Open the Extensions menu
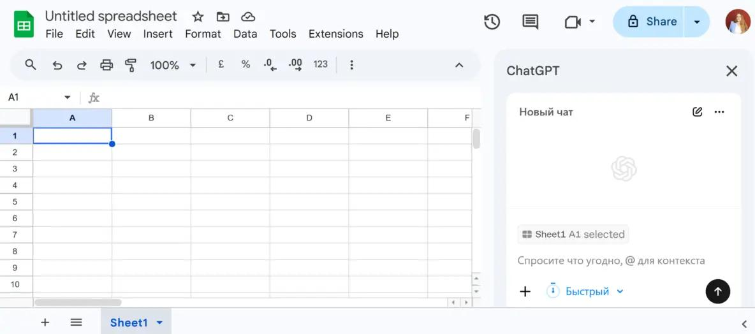The width and height of the screenshot is (755, 334). click(x=335, y=34)
